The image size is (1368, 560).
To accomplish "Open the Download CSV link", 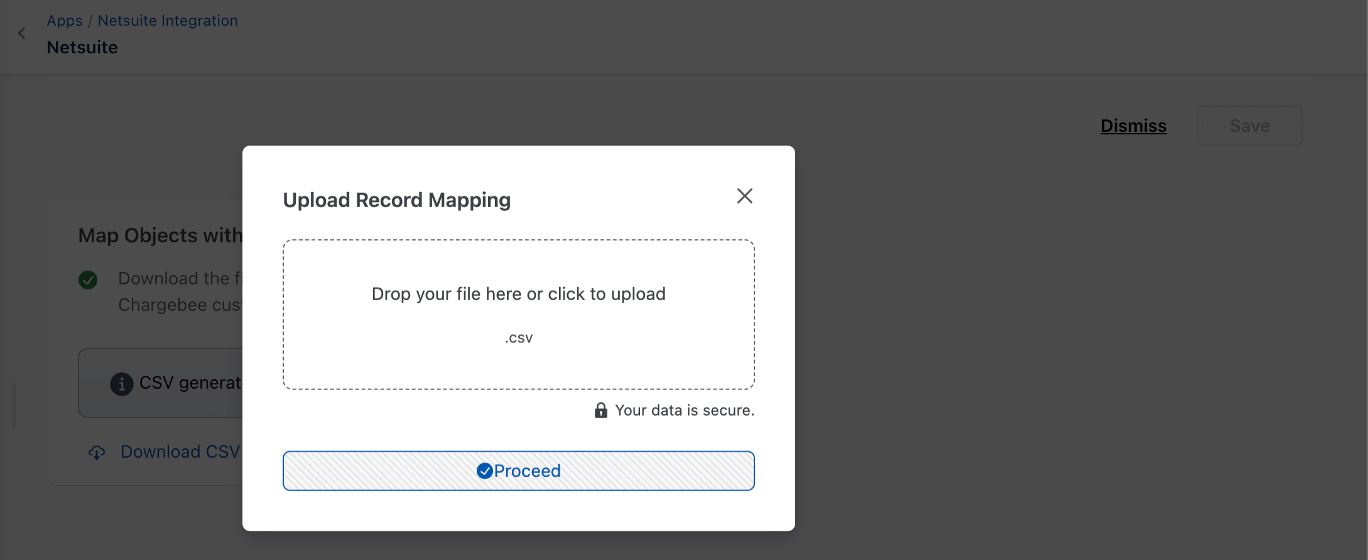I will (x=180, y=452).
